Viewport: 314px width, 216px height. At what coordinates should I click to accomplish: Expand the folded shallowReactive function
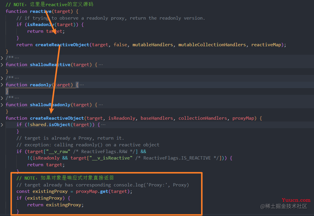pos(2,65)
